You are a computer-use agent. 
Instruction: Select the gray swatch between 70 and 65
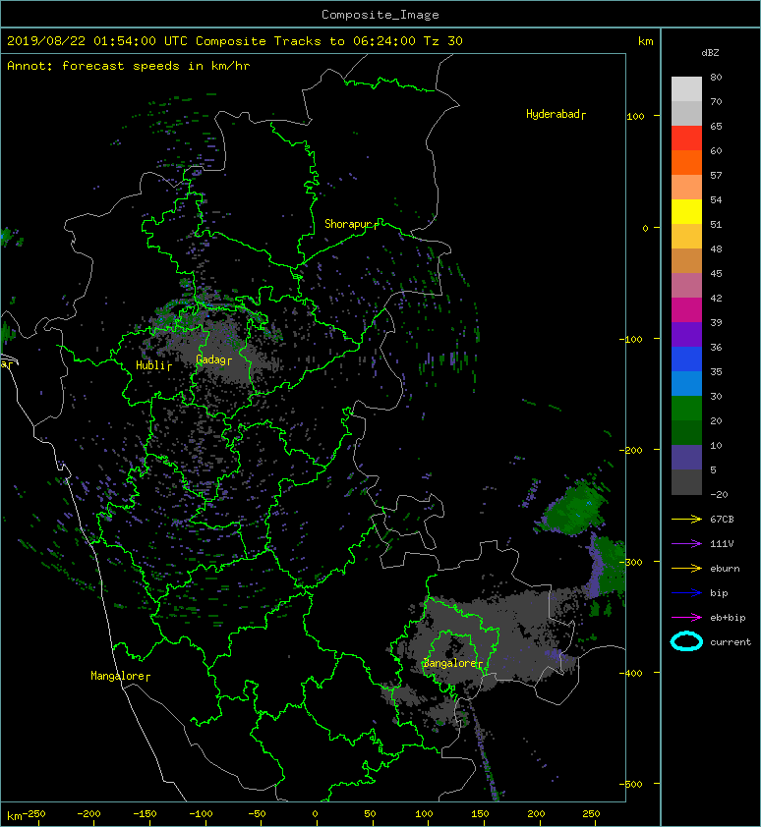click(686, 113)
